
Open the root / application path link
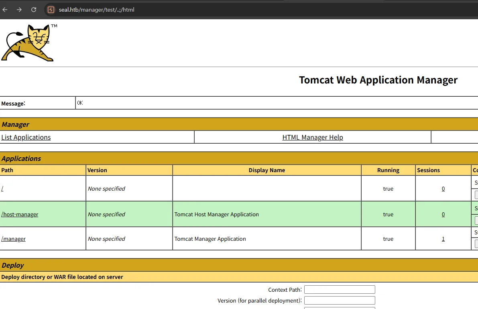pyautogui.click(x=2, y=189)
